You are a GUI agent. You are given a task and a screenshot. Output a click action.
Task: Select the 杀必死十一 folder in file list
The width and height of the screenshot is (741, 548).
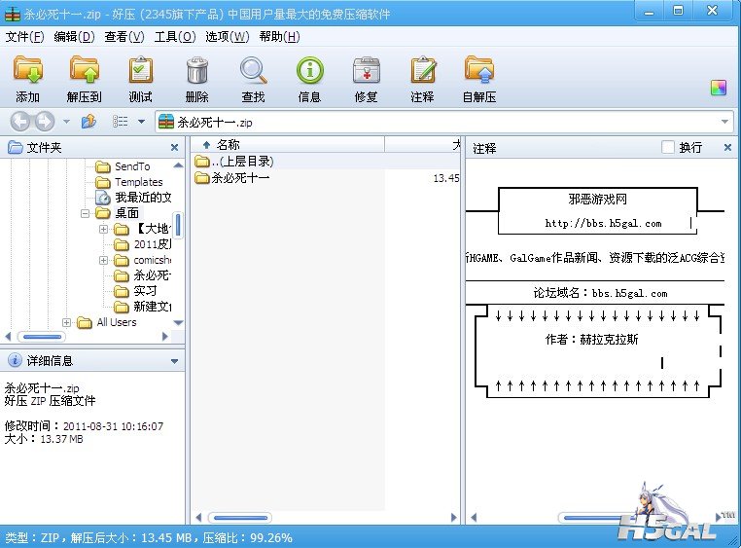click(326, 178)
